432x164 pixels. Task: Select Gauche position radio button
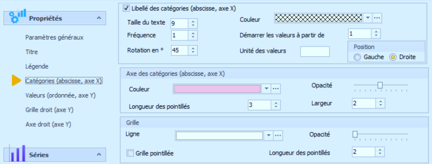click(x=357, y=57)
